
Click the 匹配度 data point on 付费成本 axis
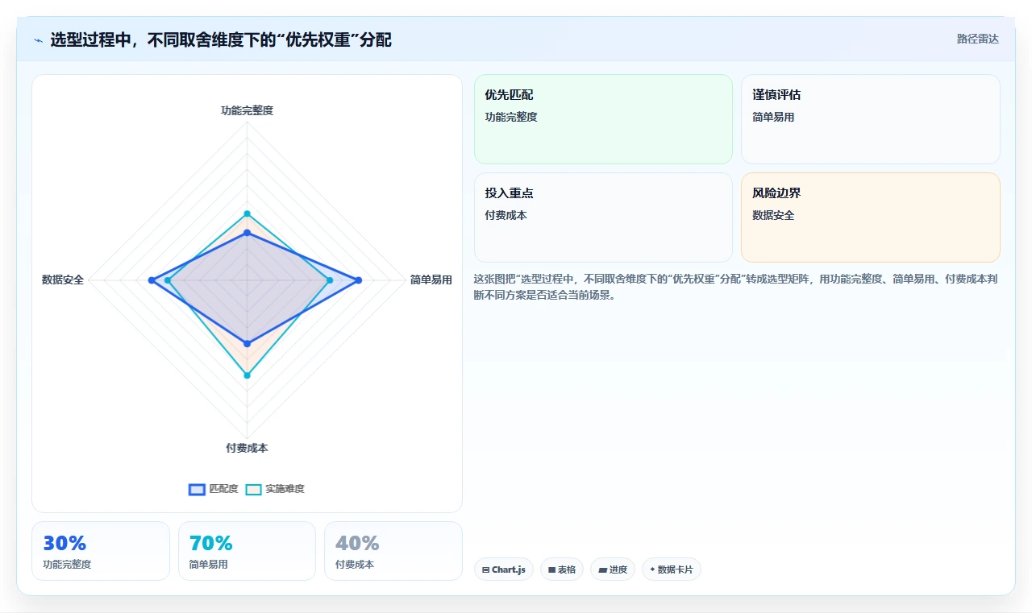(248, 344)
